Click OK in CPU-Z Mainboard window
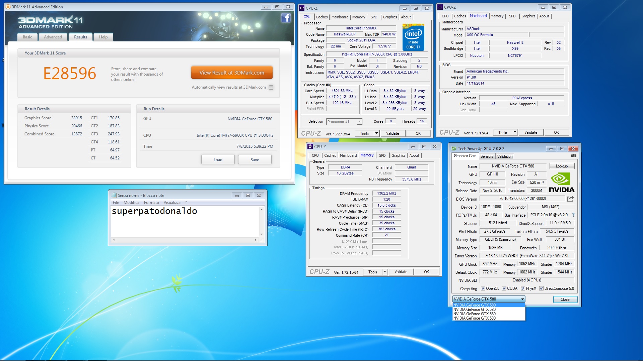Screen dimensions: 643x361 [556, 132]
